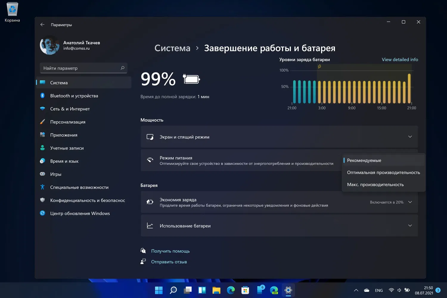Open Microsoft Edge from the taskbar
Screen dimensions: 447x298
231,290
